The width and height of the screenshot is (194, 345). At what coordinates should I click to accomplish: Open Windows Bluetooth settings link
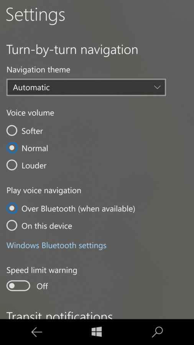pyautogui.click(x=56, y=245)
